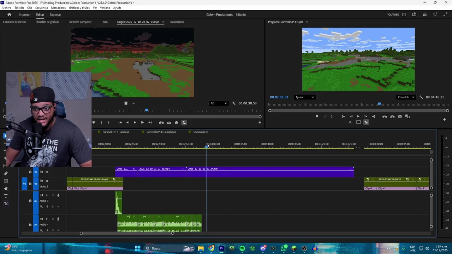Toggle full screen video icon in header
This screenshot has height=254, width=452.
click(445, 14)
